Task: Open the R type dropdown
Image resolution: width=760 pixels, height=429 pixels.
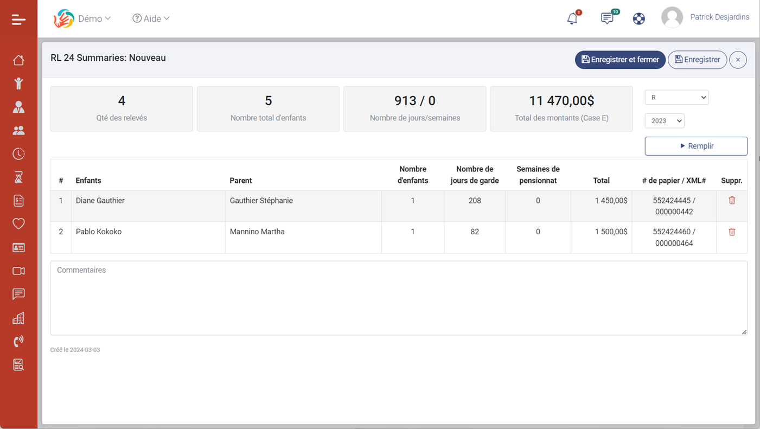Action: (676, 98)
